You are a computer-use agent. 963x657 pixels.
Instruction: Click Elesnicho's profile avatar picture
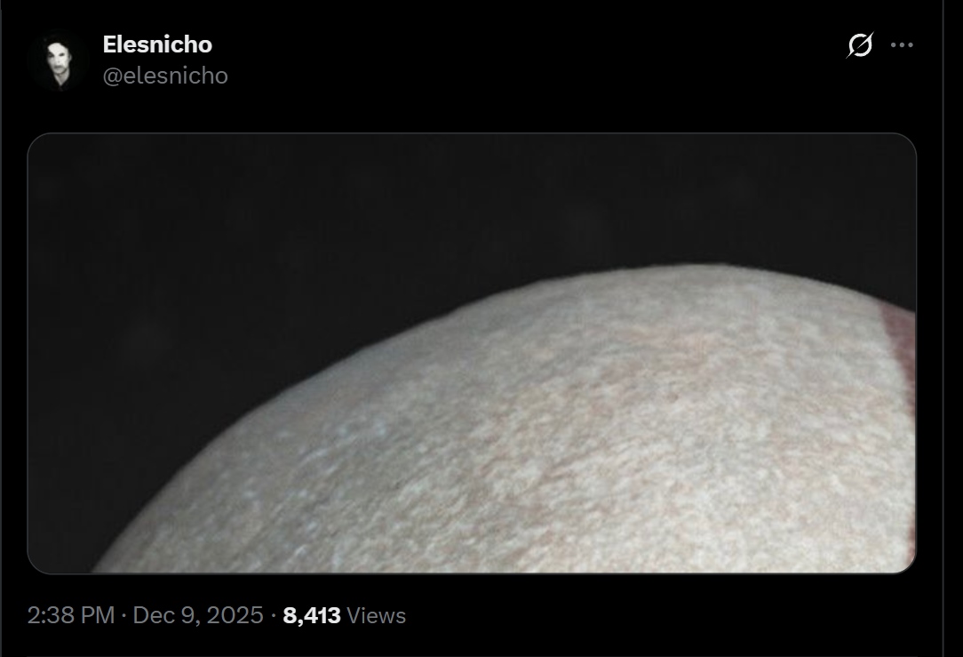click(60, 61)
